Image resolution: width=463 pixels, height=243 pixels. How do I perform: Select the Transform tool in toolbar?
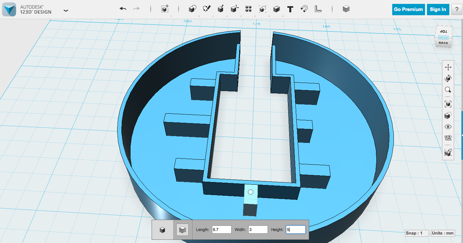click(x=165, y=9)
